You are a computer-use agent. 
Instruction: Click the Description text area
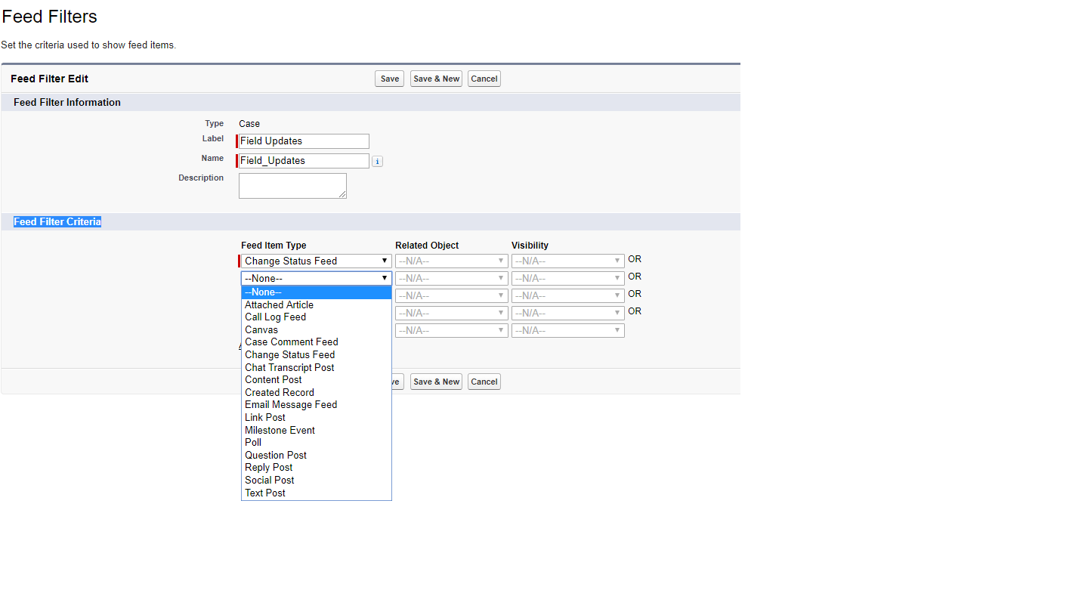[x=292, y=185]
